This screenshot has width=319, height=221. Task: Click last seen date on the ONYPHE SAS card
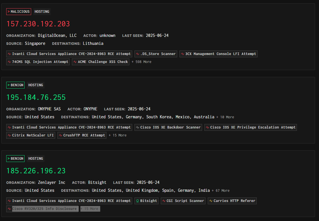pyautogui.click(x=139, y=109)
